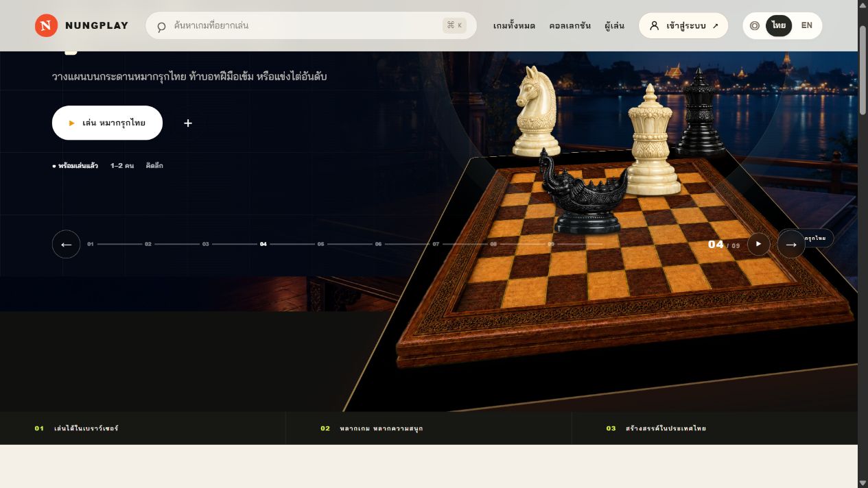The image size is (868, 488).
Task: Click the hero subtitle about Thai chess
Action: click(x=189, y=77)
